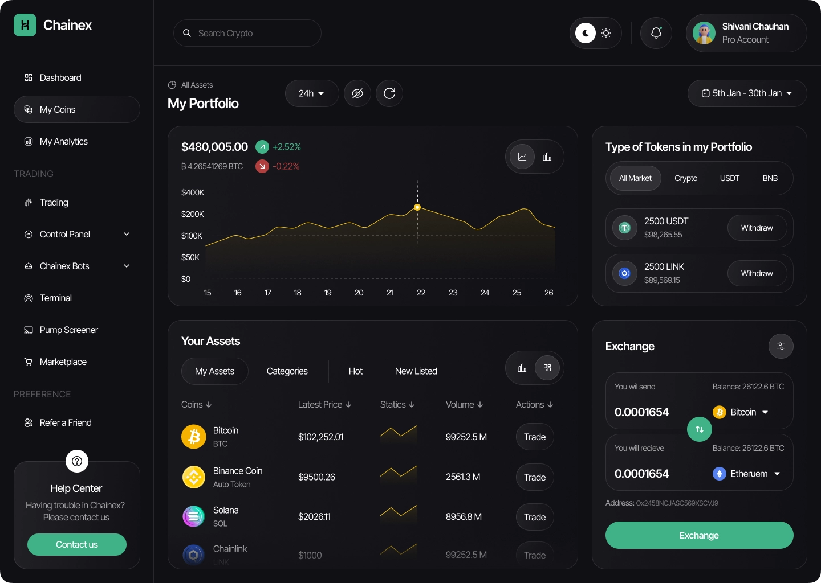Click the highlighted chart point at 22
This screenshot has height=583, width=821.
click(417, 207)
